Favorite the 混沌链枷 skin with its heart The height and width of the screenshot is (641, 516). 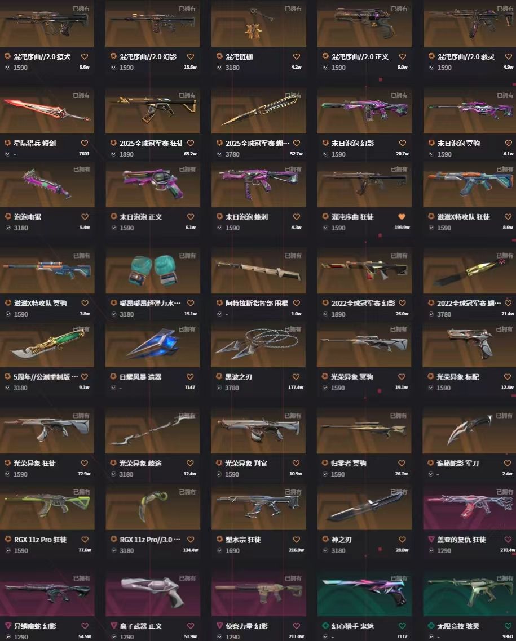coord(296,56)
